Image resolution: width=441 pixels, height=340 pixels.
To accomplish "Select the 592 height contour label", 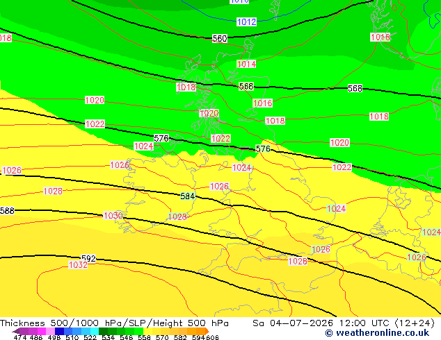I will coord(88,258).
